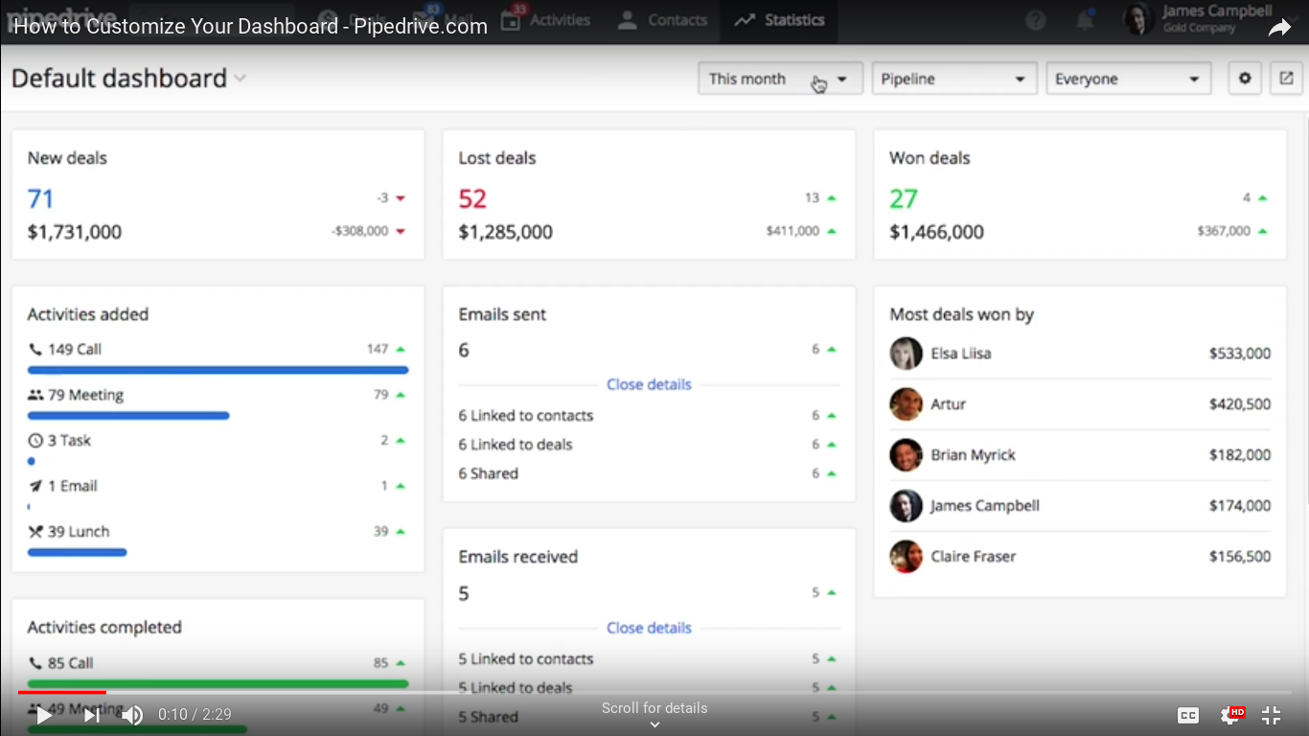Click the notifications bell icon
The width and height of the screenshot is (1309, 736).
pos(1085,19)
